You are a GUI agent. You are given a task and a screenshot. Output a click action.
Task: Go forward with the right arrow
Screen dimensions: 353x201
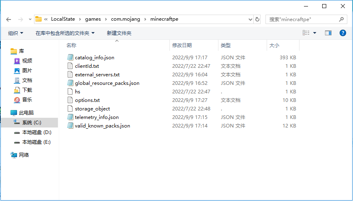21,19
